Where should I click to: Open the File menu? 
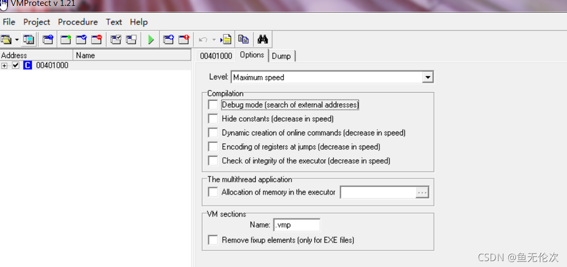(x=9, y=22)
